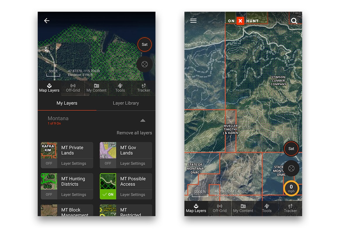Viewport: 339px width, 234px height.
Task: Turn off MT Possible Access layer
Action: (108, 194)
